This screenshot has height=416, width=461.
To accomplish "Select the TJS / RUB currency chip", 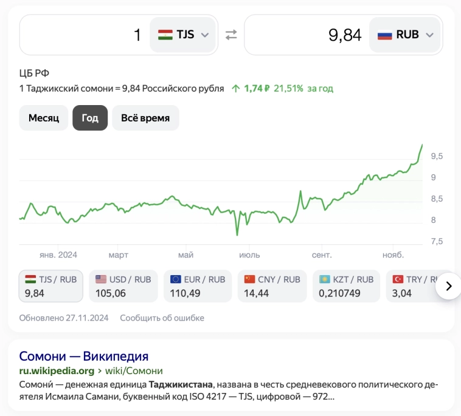I will [51, 286].
